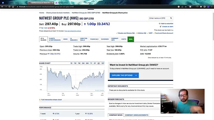Open the Company Info tab

click(115, 39)
